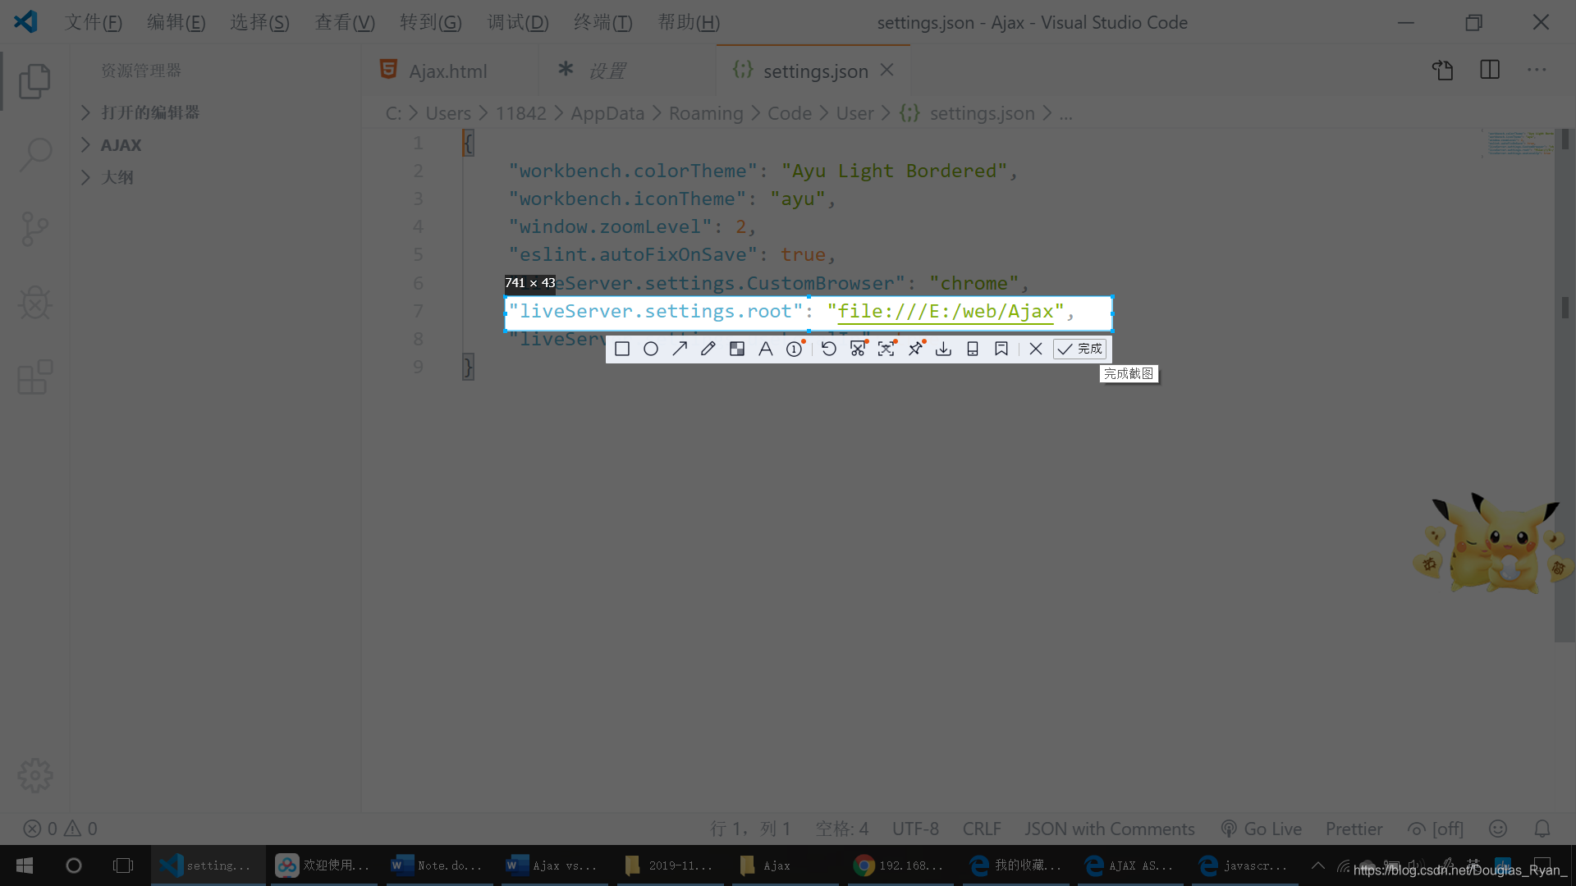Open the Manage gear icon
The image size is (1576, 886).
click(34, 775)
